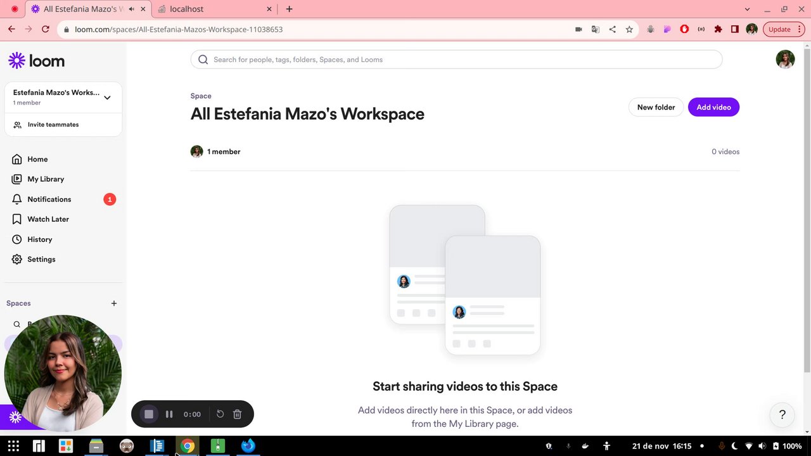Open the file manager in the taskbar
The width and height of the screenshot is (811, 456).
coord(96,446)
